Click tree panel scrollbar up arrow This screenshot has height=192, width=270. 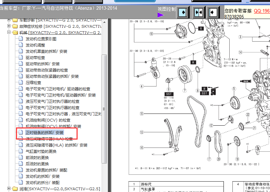(104, 22)
